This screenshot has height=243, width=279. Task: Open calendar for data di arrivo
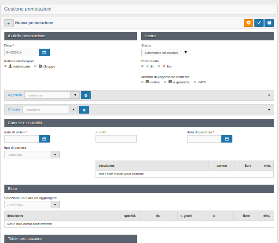44,139
